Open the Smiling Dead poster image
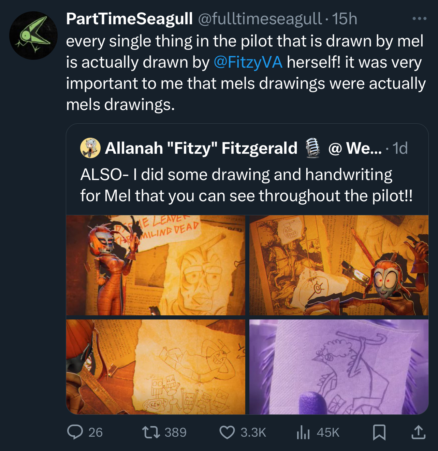The height and width of the screenshot is (451, 438). [156, 265]
